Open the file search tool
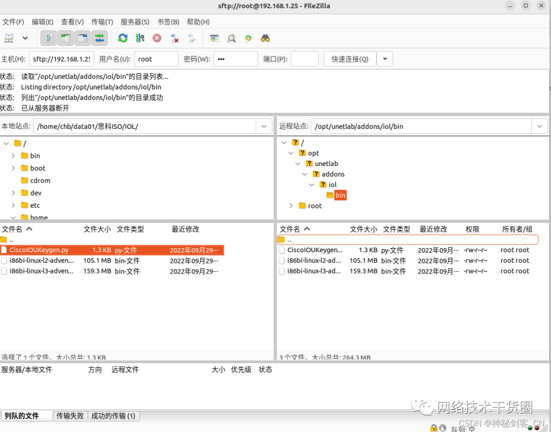The width and height of the screenshot is (551, 432). pos(265,38)
